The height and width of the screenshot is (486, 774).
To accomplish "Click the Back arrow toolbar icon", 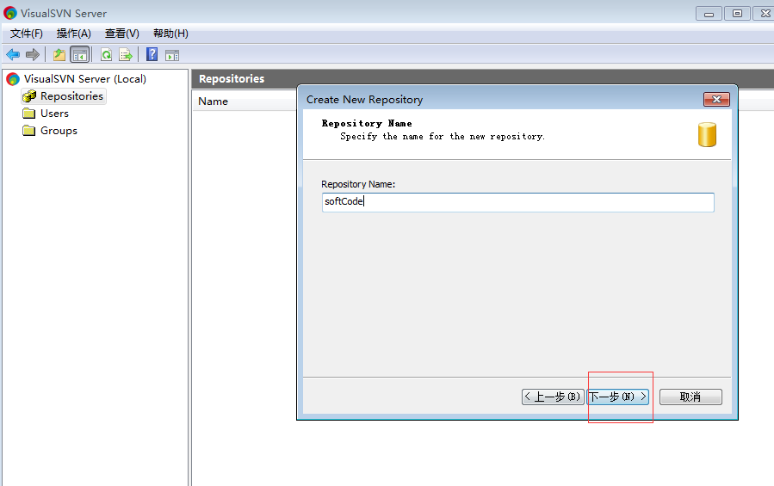I will coord(13,55).
